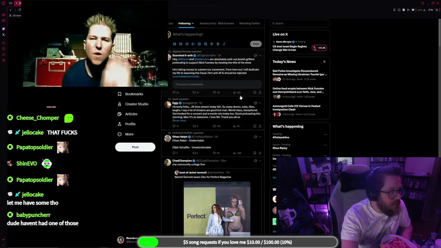The height and width of the screenshot is (248, 441).
Task: Open options for #fishtanklive trend
Action: coord(325,134)
